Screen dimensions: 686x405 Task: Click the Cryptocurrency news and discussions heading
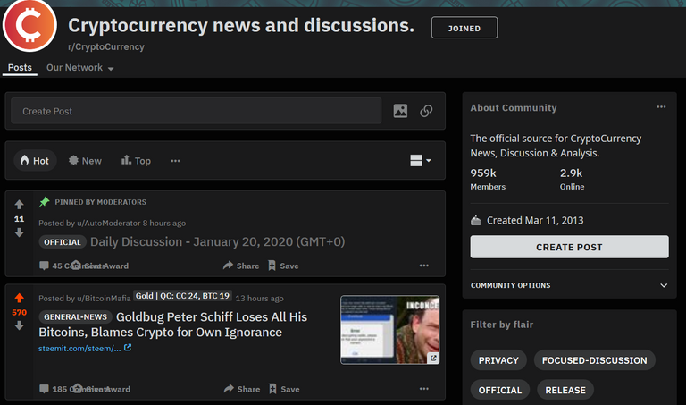pyautogui.click(x=241, y=25)
